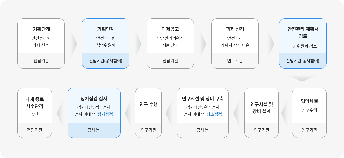This screenshot has width=344, height=158.
Task: Select the 정기점검 검사 step heading
Action: click(x=94, y=99)
